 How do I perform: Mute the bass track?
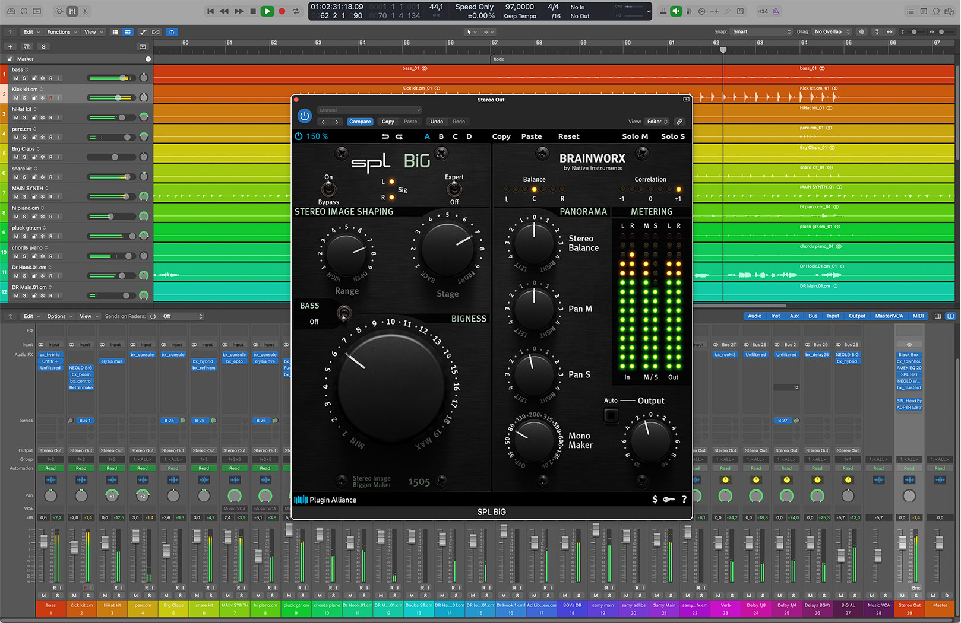(x=16, y=78)
